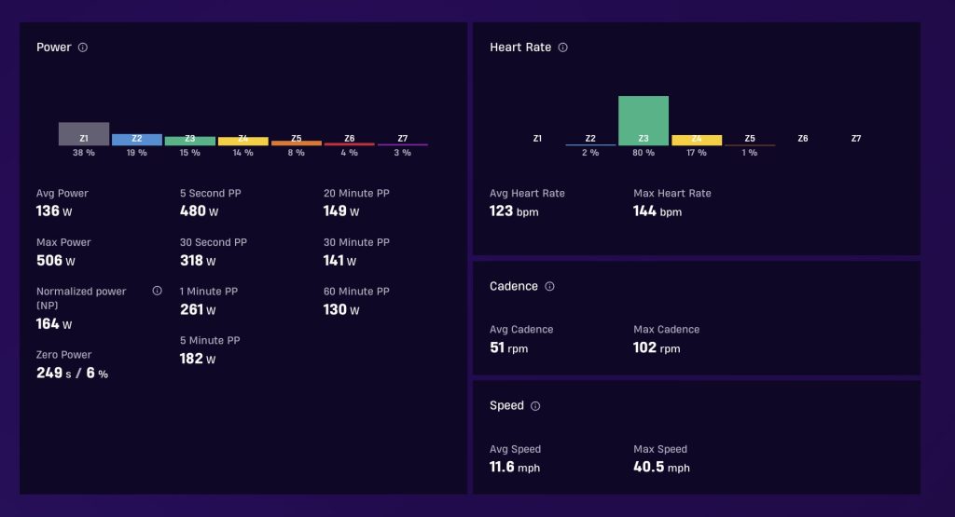This screenshot has width=955, height=517.
Task: Click the Max Speed 40.5 mph value
Action: (662, 467)
